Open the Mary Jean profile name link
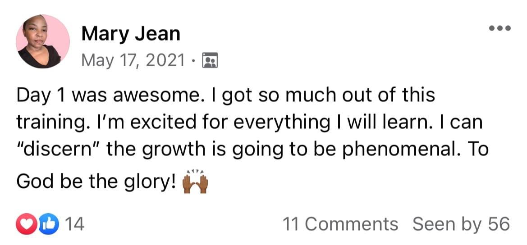Viewport: 527px width, 245px height. click(131, 34)
